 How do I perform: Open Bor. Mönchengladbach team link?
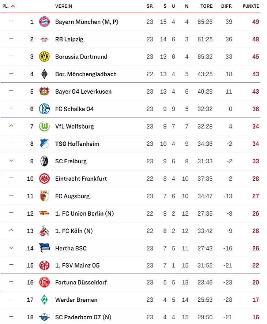click(86, 74)
